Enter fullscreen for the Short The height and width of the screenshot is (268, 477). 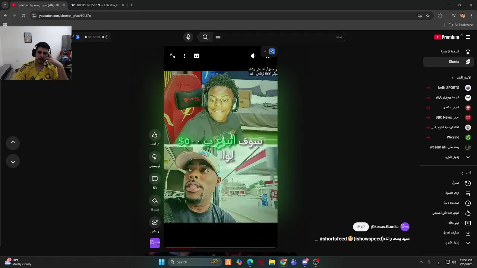(x=173, y=56)
